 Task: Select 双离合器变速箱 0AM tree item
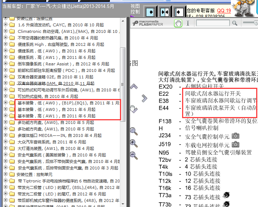tap(56, 83)
